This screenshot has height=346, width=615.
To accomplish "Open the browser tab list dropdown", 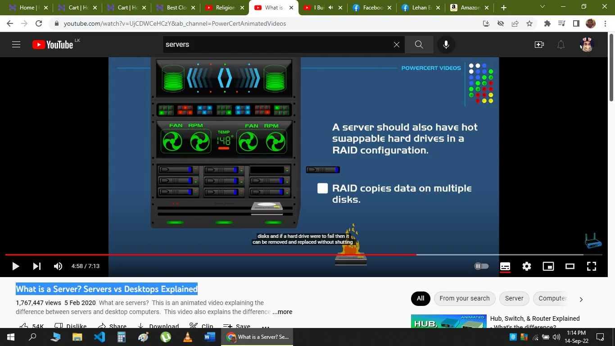I will [x=542, y=8].
